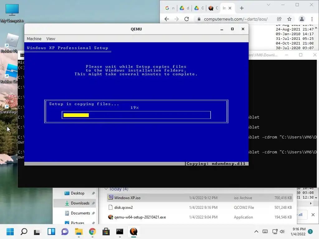This screenshot has height=239, width=319.
Task: Collapse the Today (4) group in Explorer
Action: tap(106, 189)
